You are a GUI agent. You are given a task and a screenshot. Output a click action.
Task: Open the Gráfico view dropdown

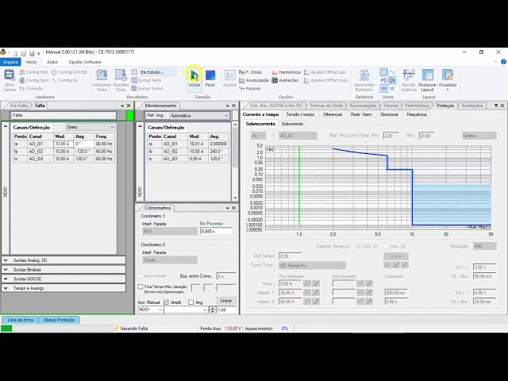click(479, 136)
